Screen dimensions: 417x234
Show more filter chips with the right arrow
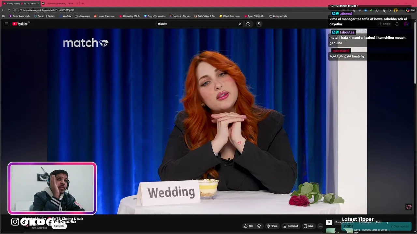click(x=387, y=222)
